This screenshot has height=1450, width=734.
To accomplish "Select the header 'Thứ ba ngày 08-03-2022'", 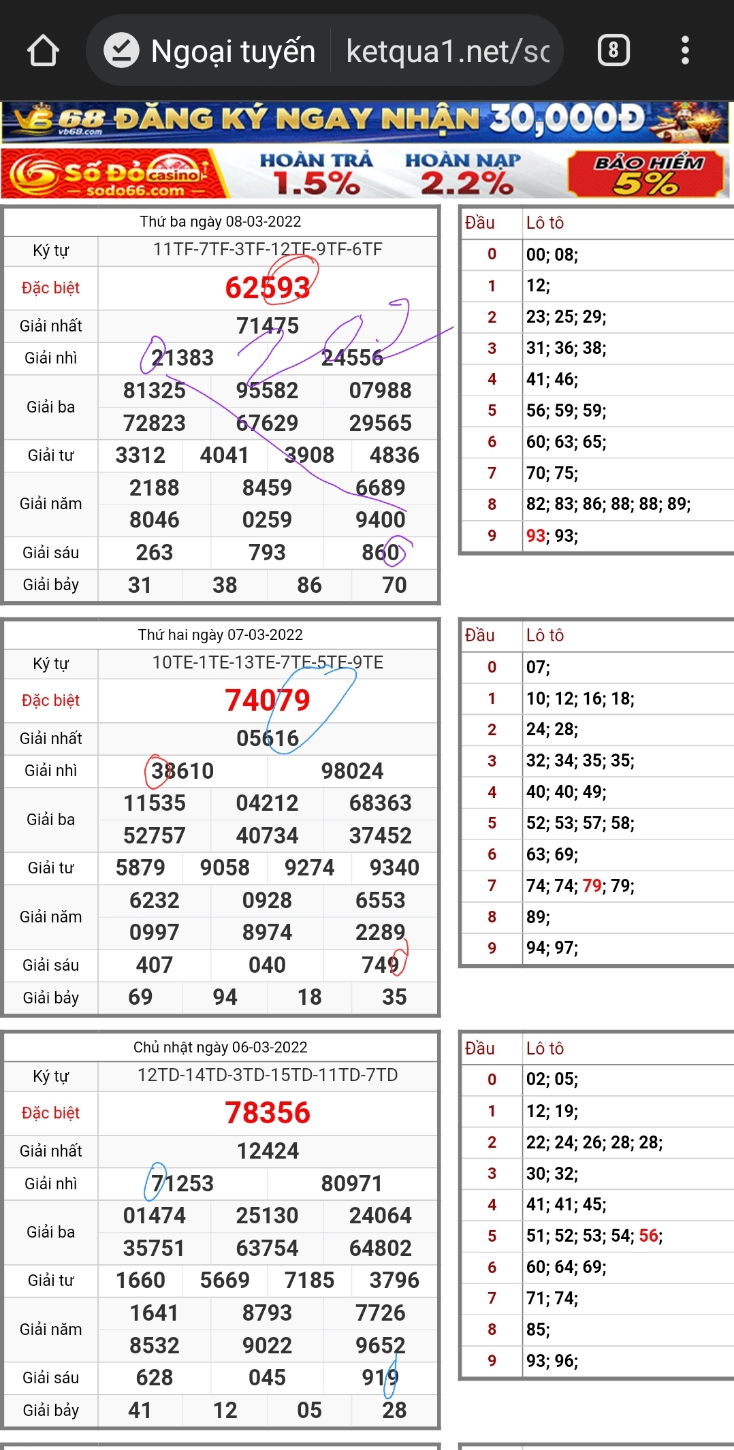I will pos(221,221).
